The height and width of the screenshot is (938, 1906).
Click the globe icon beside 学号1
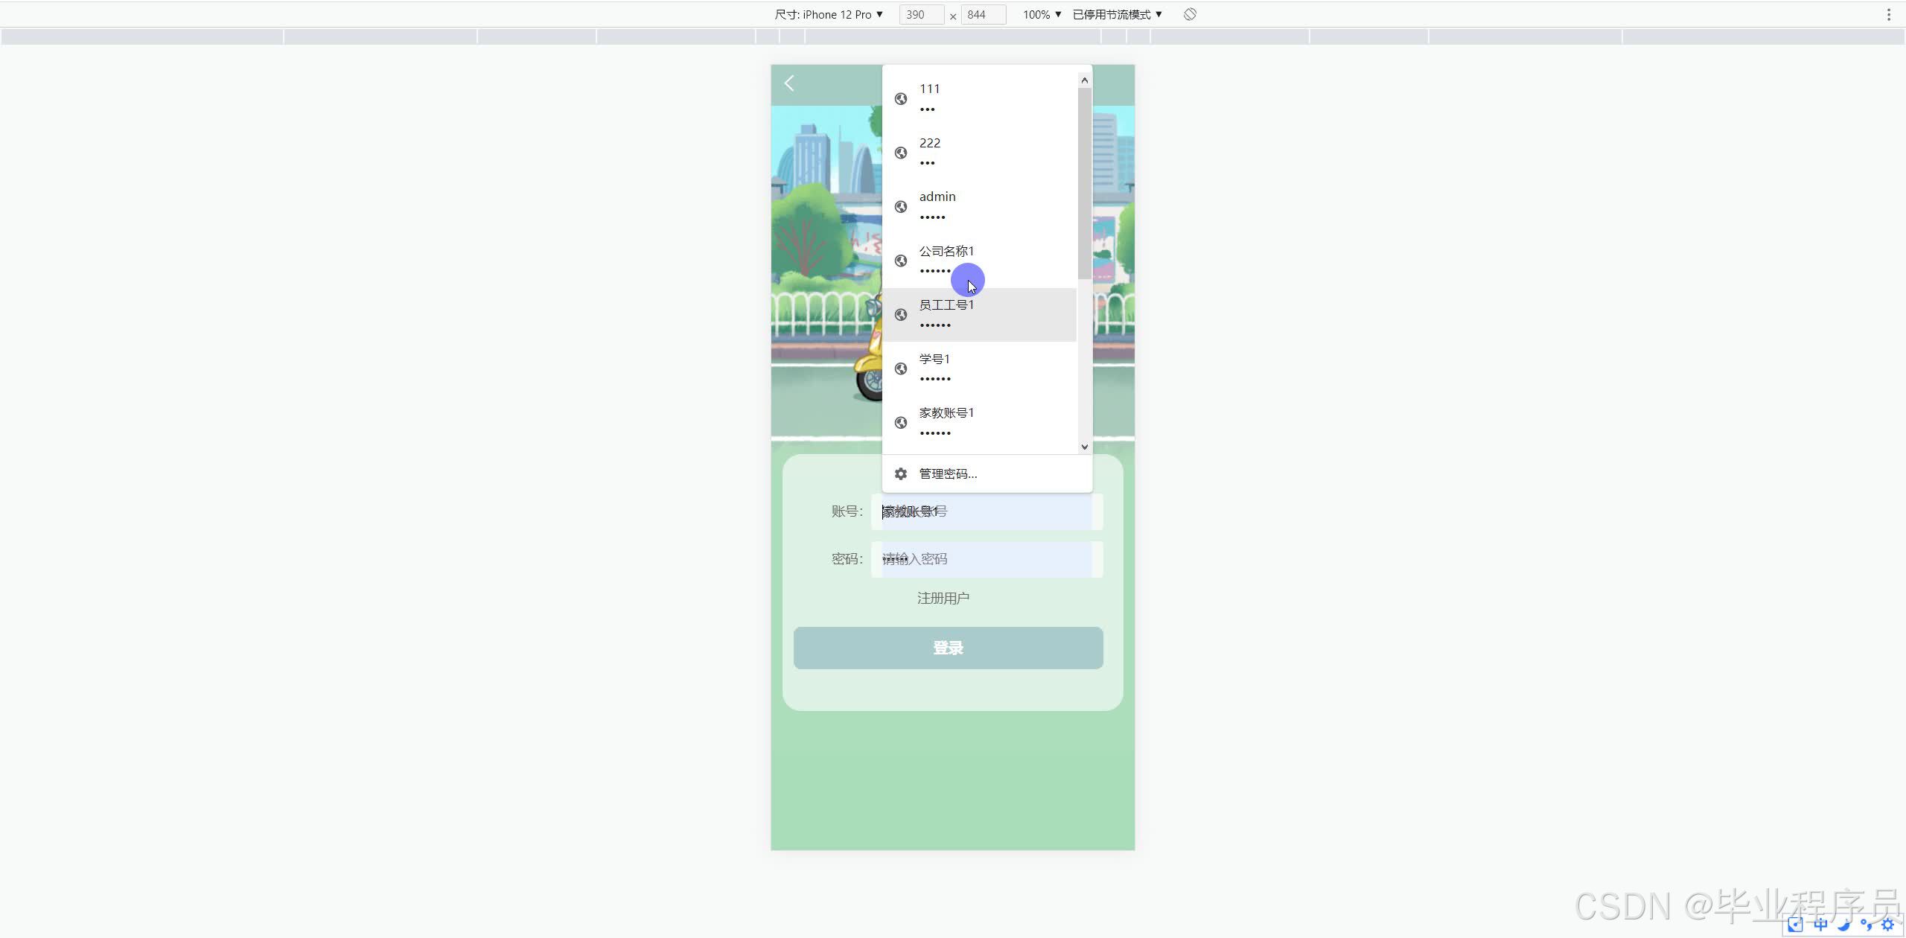click(x=901, y=369)
